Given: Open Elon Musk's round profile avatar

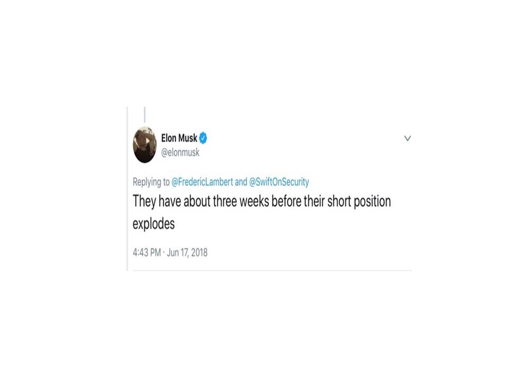Looking at the screenshot, I should point(145,144).
